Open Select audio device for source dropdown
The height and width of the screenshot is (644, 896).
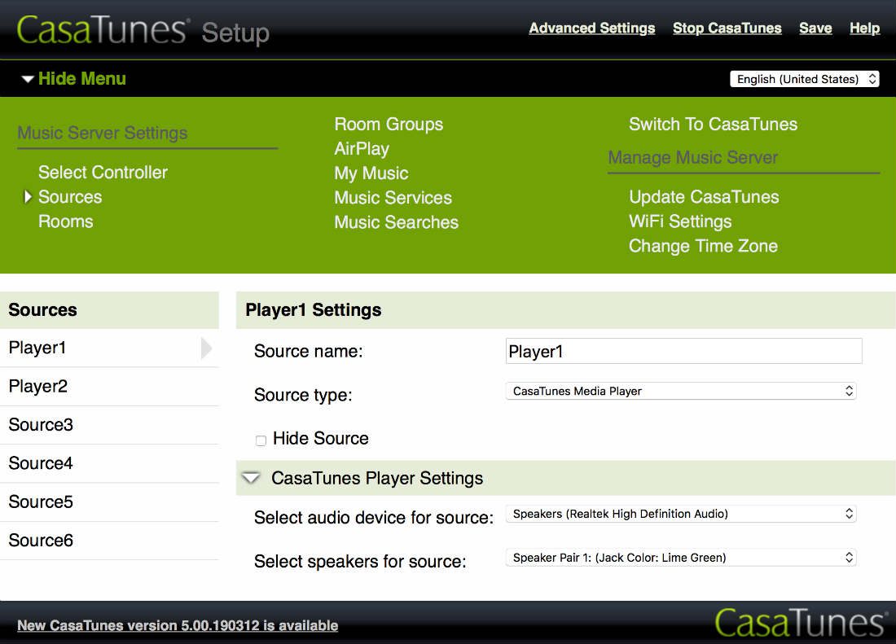click(681, 514)
